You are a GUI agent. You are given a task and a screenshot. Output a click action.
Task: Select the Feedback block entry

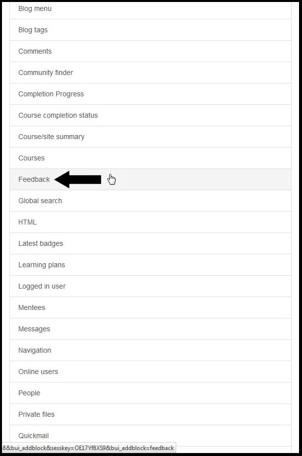click(x=151, y=179)
